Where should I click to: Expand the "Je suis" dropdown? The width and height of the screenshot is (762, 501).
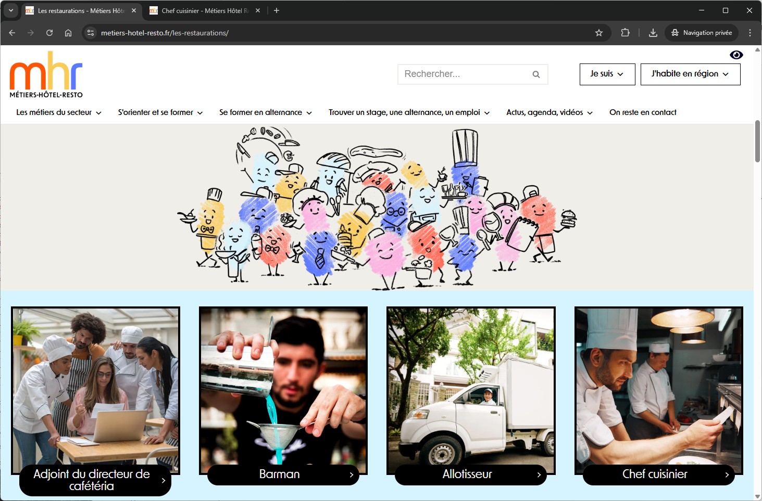pos(607,74)
